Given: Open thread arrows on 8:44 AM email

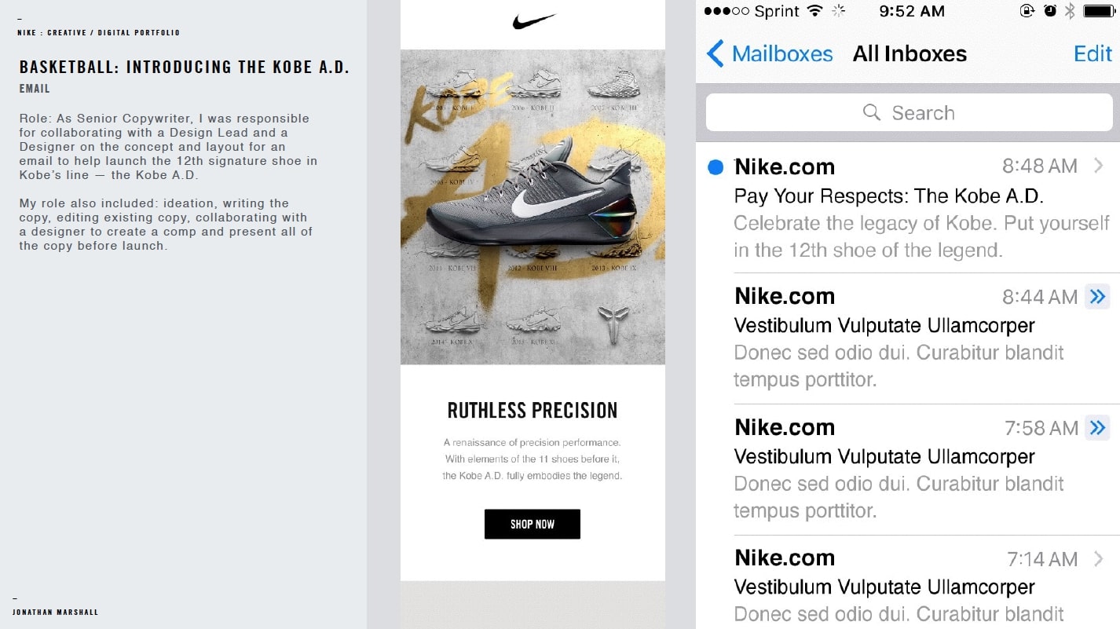Looking at the screenshot, I should click(1097, 296).
